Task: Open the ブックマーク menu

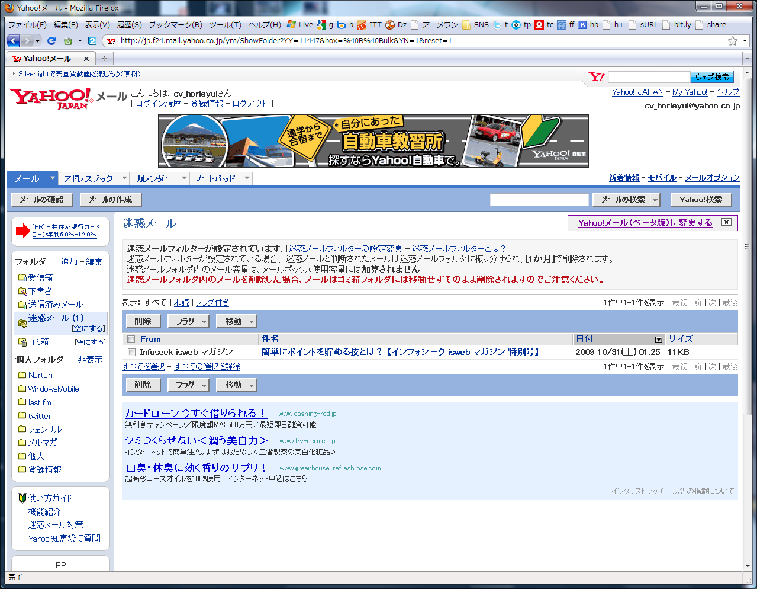Action: click(x=175, y=25)
